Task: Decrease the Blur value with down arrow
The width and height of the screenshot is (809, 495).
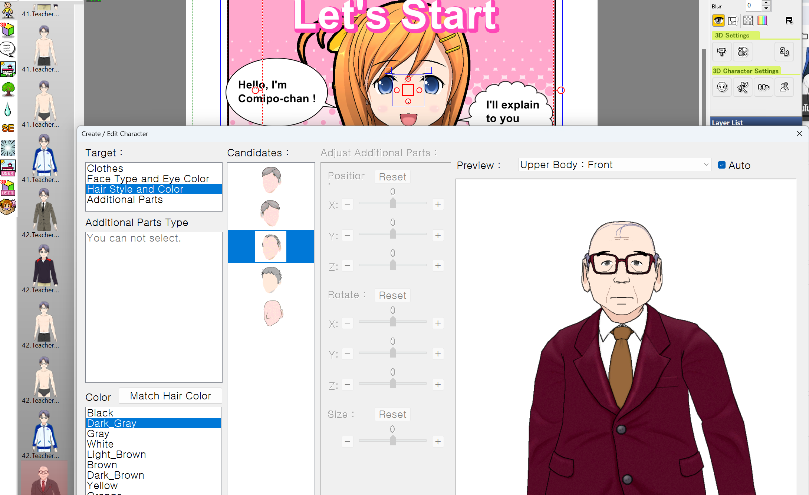Action: pyautogui.click(x=766, y=9)
